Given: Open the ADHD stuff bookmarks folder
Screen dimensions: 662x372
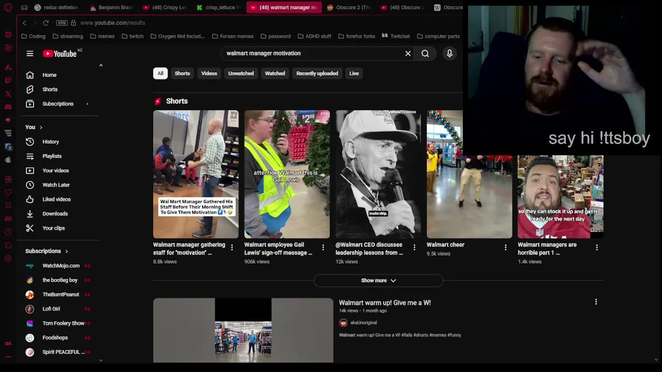Looking at the screenshot, I should [x=314, y=36].
